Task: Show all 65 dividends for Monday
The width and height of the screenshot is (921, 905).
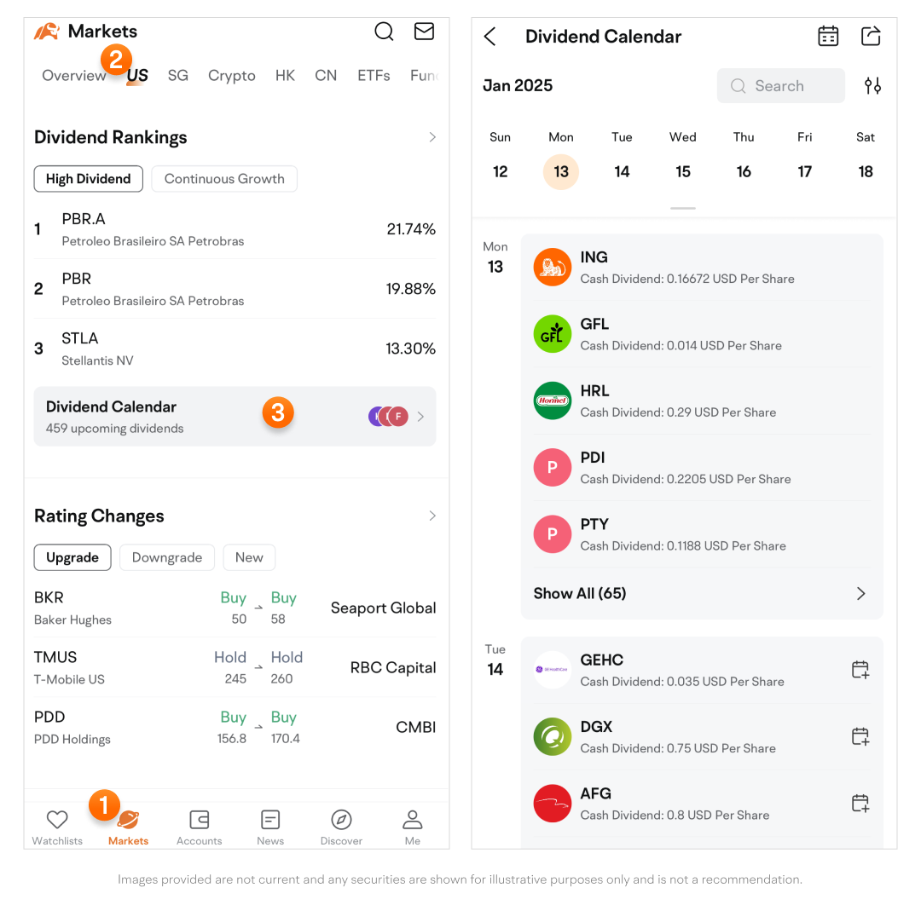Action: [699, 593]
